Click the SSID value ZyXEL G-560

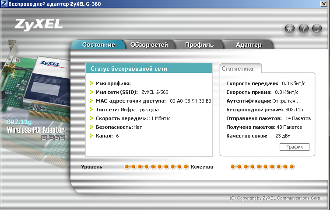[x=154, y=92]
